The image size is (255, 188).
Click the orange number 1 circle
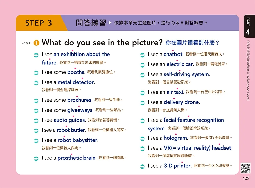(x=36, y=43)
